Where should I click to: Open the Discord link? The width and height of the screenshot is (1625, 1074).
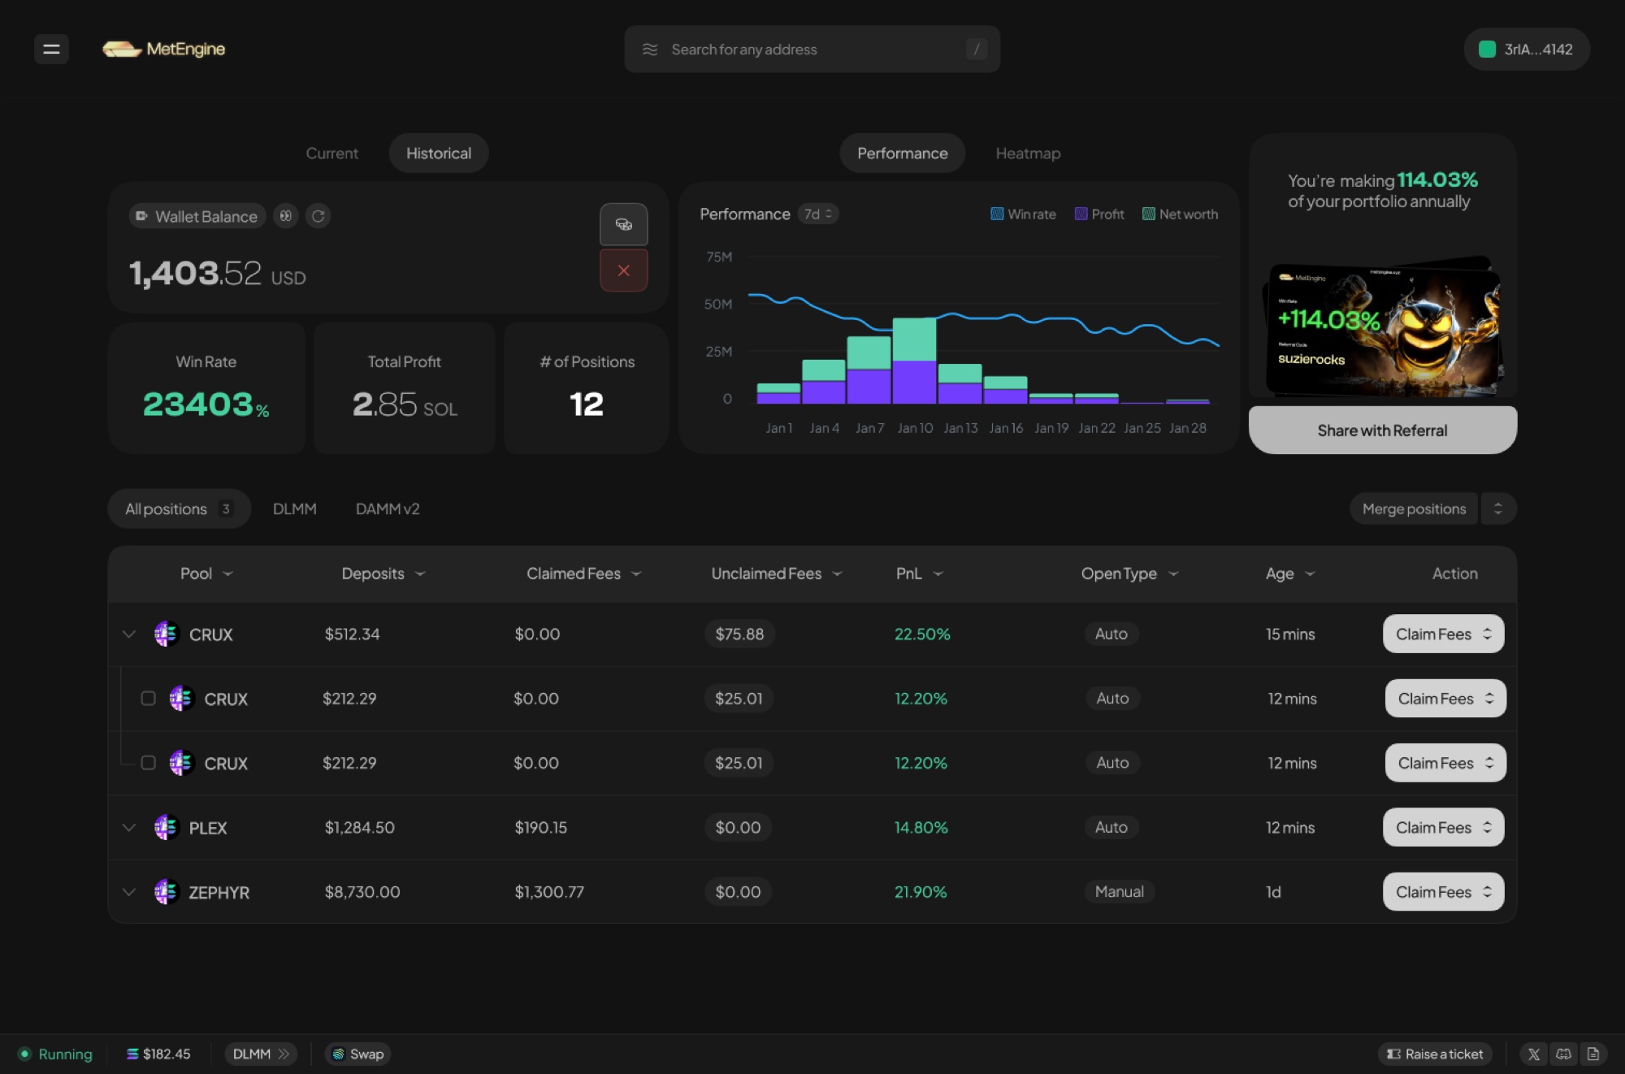1563,1054
